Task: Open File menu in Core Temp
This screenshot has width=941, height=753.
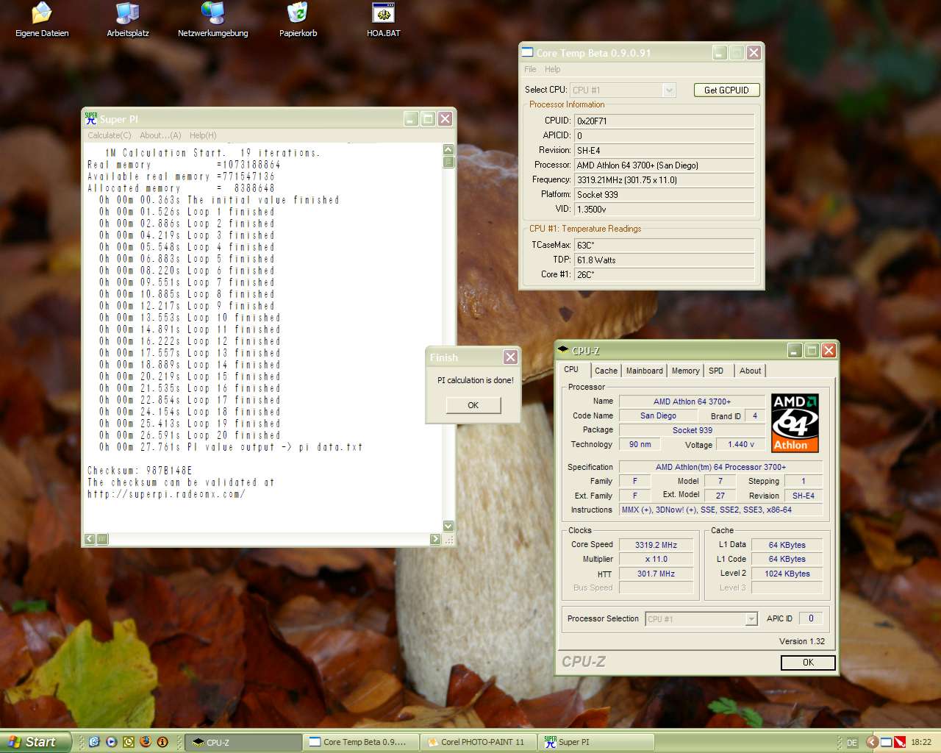Action: [x=530, y=69]
